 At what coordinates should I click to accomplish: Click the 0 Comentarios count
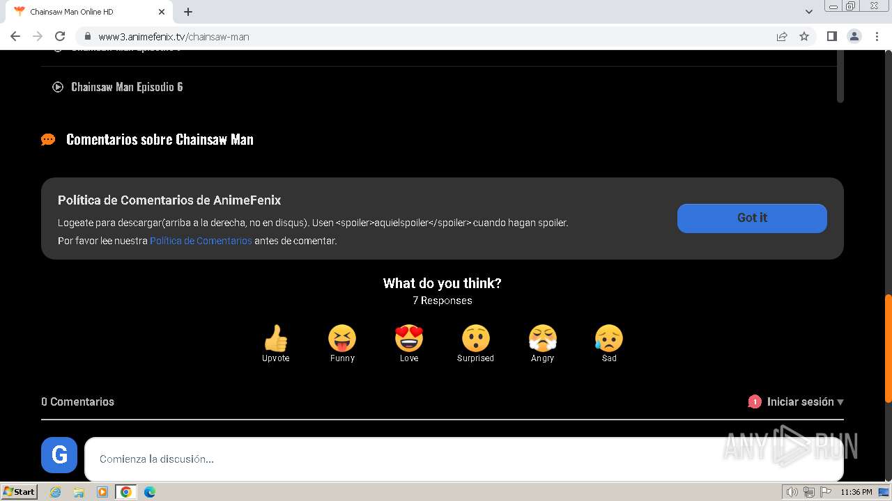click(77, 401)
